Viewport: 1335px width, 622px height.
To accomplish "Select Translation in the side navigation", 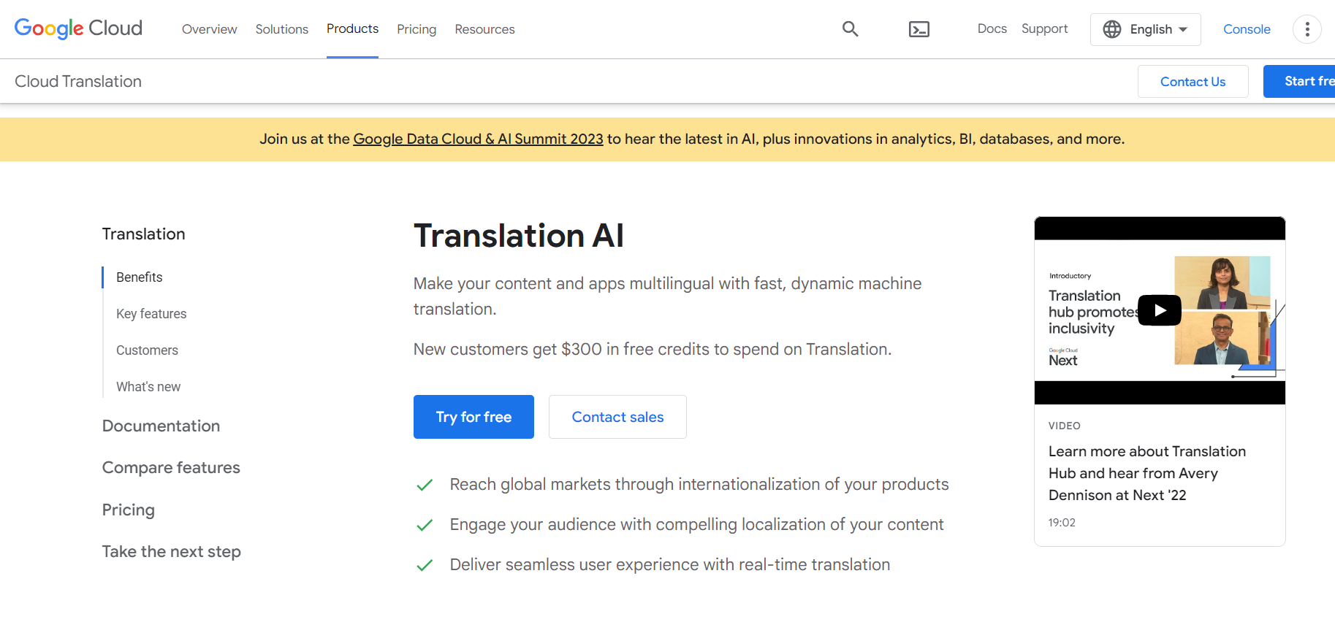I will tap(143, 234).
